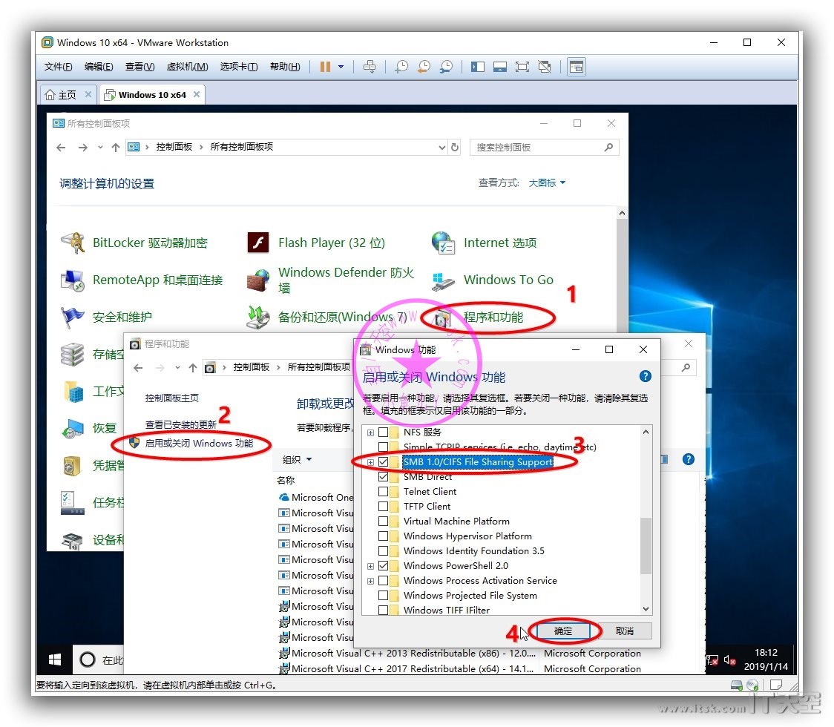Open the 组织 dropdown in Programs window
This screenshot has width=834, height=727.
[297, 459]
